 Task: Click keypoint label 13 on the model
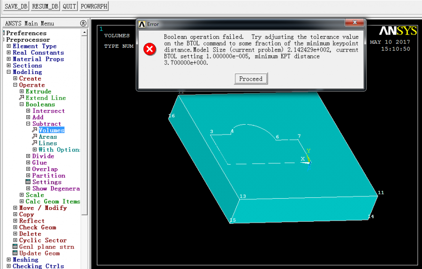[x=243, y=196]
